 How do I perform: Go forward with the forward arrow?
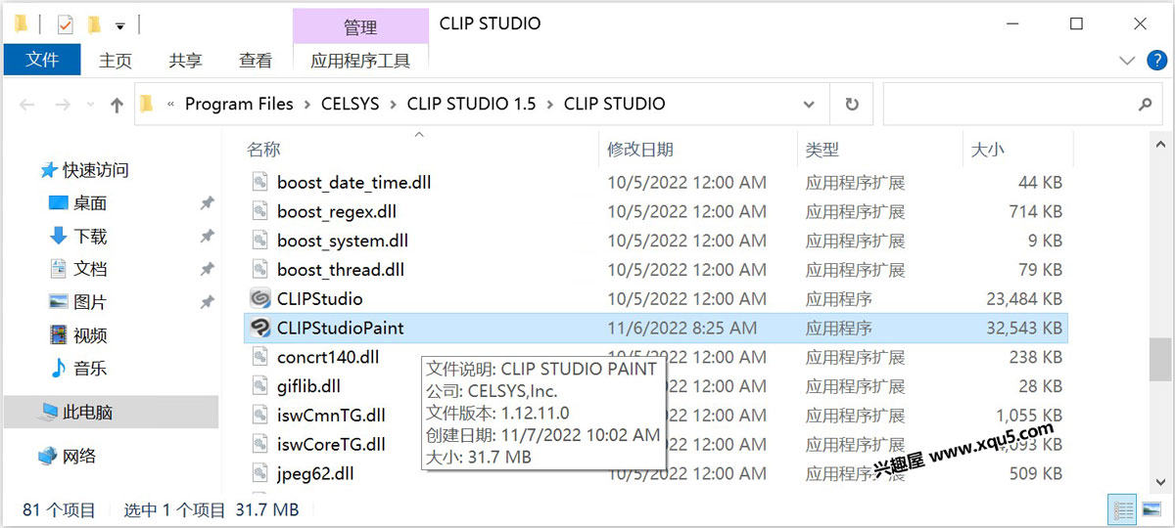point(63,105)
